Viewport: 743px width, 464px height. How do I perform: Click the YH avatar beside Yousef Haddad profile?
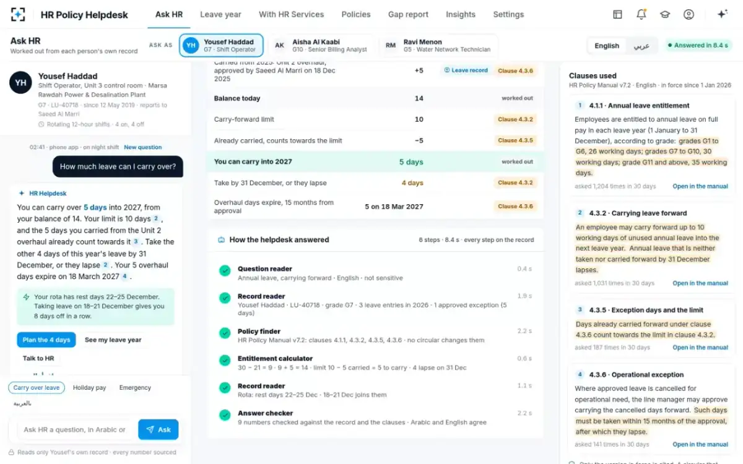(x=20, y=82)
